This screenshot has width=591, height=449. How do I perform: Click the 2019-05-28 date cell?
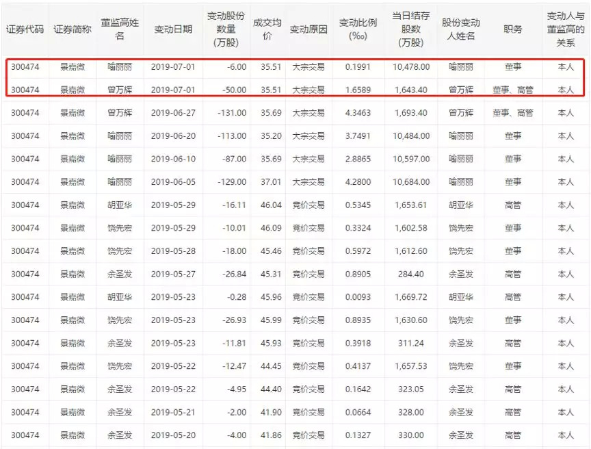click(173, 251)
